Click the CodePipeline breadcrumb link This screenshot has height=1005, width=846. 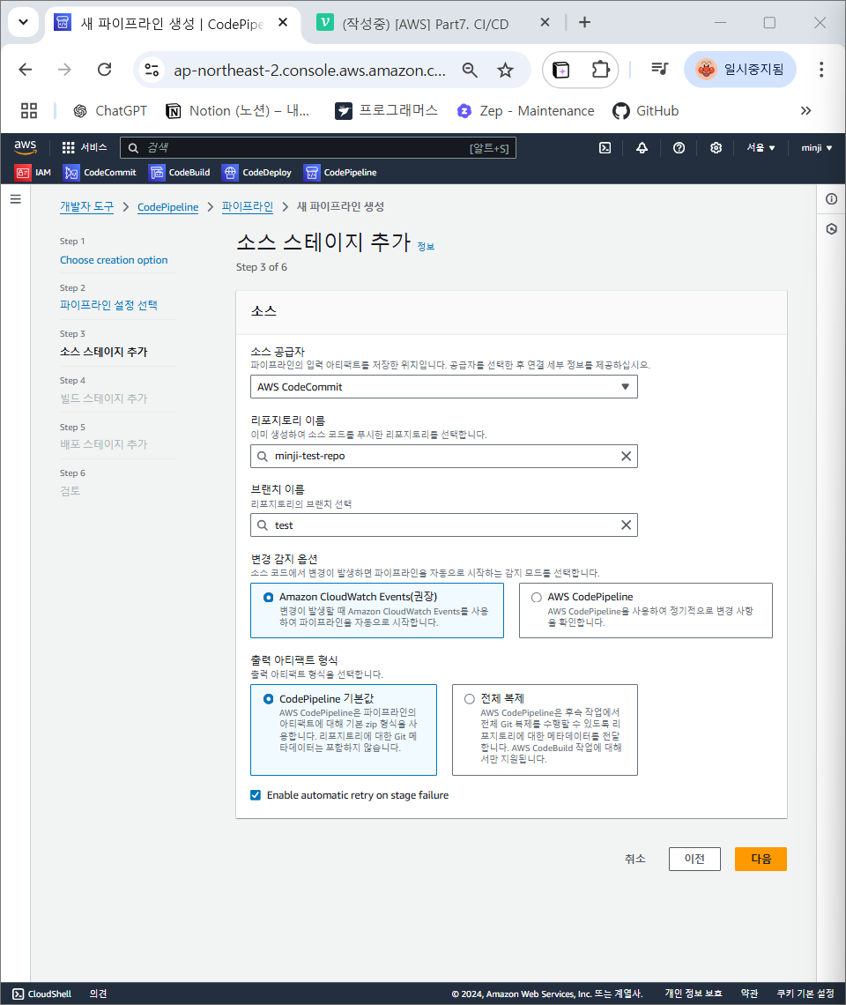point(168,207)
